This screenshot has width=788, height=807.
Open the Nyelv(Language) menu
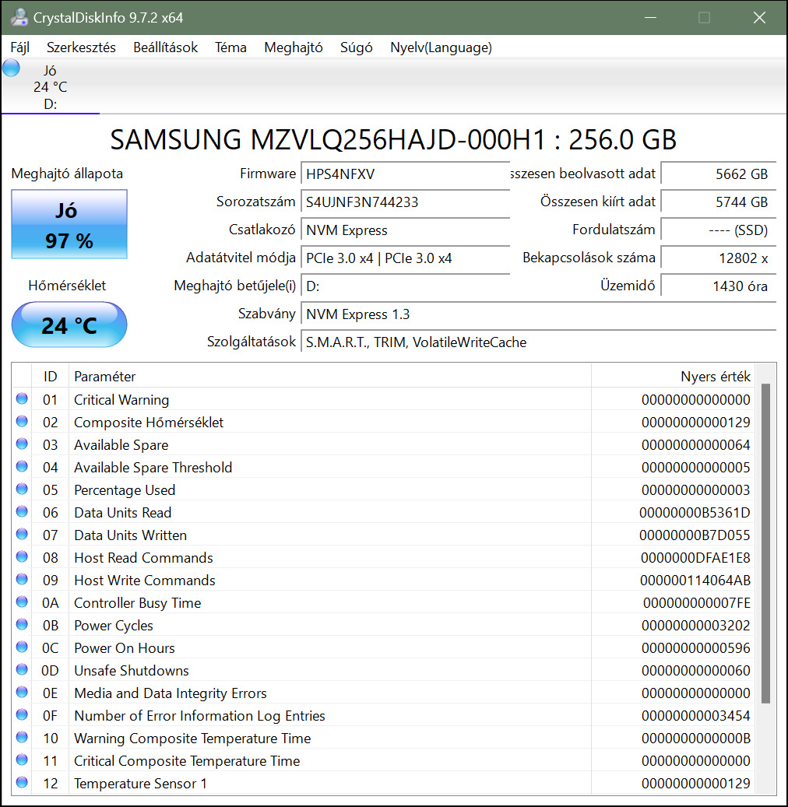[441, 47]
